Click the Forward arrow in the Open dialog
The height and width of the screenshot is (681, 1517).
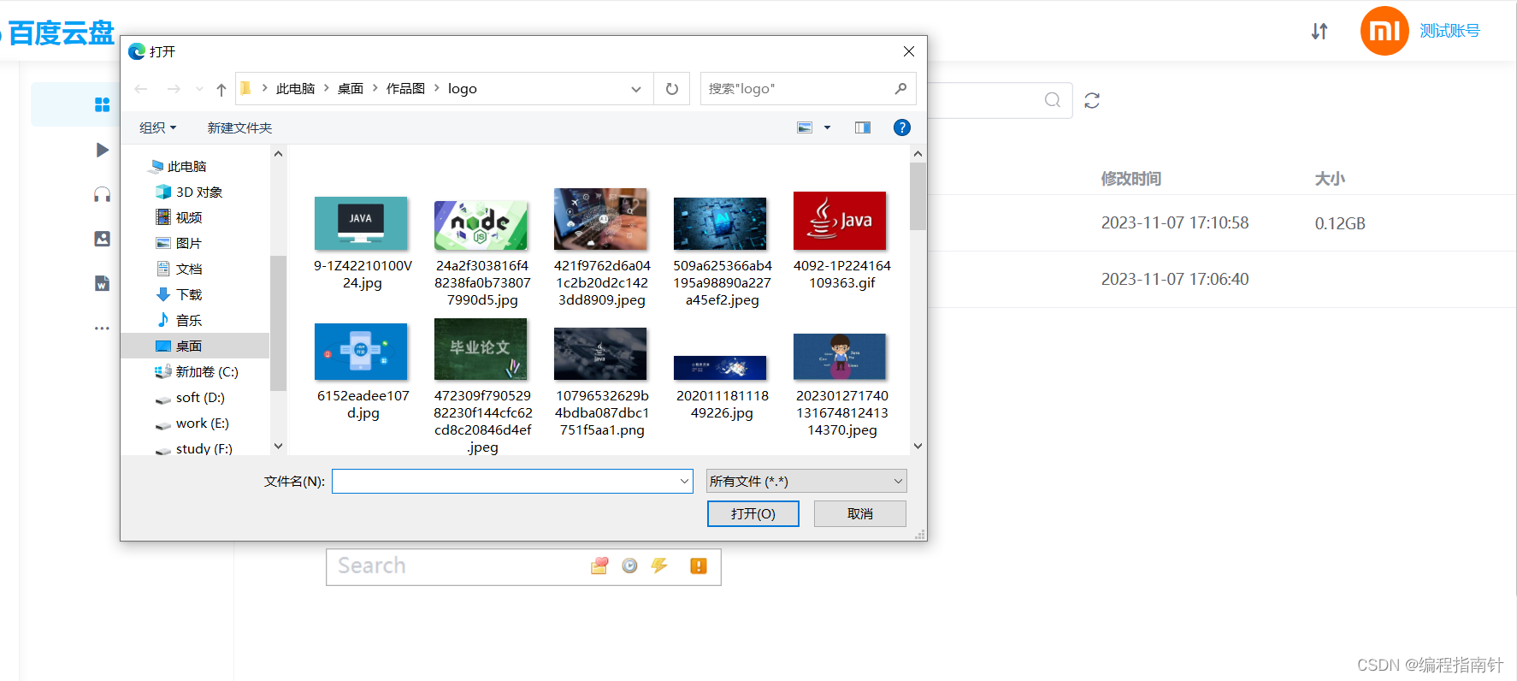click(x=174, y=89)
